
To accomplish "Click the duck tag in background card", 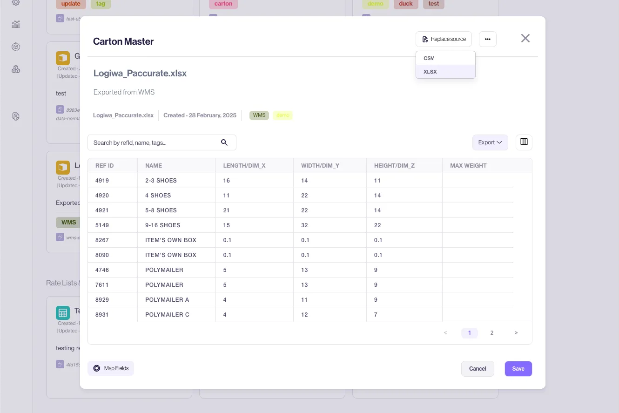I will point(406,4).
